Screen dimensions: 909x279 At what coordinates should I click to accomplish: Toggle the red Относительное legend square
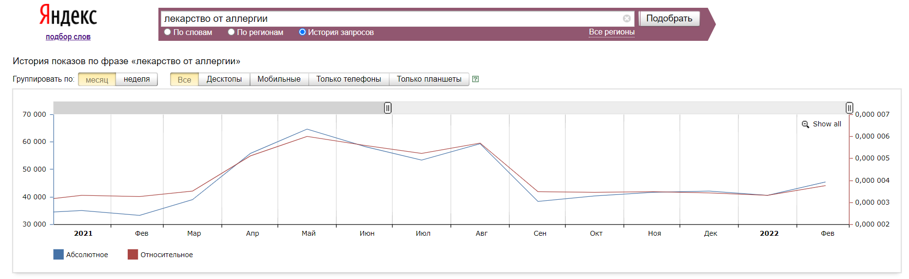click(x=133, y=254)
